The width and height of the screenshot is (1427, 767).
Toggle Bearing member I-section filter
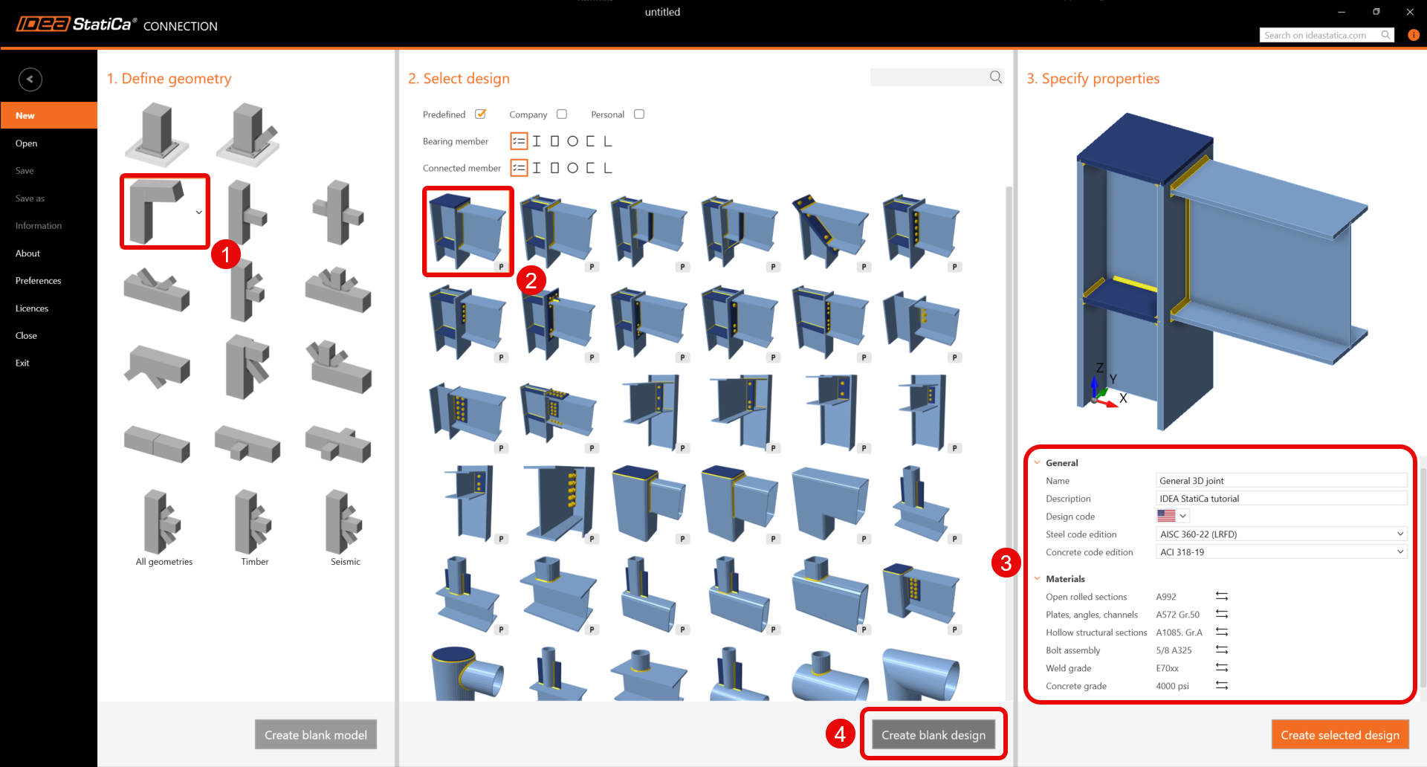coord(537,141)
